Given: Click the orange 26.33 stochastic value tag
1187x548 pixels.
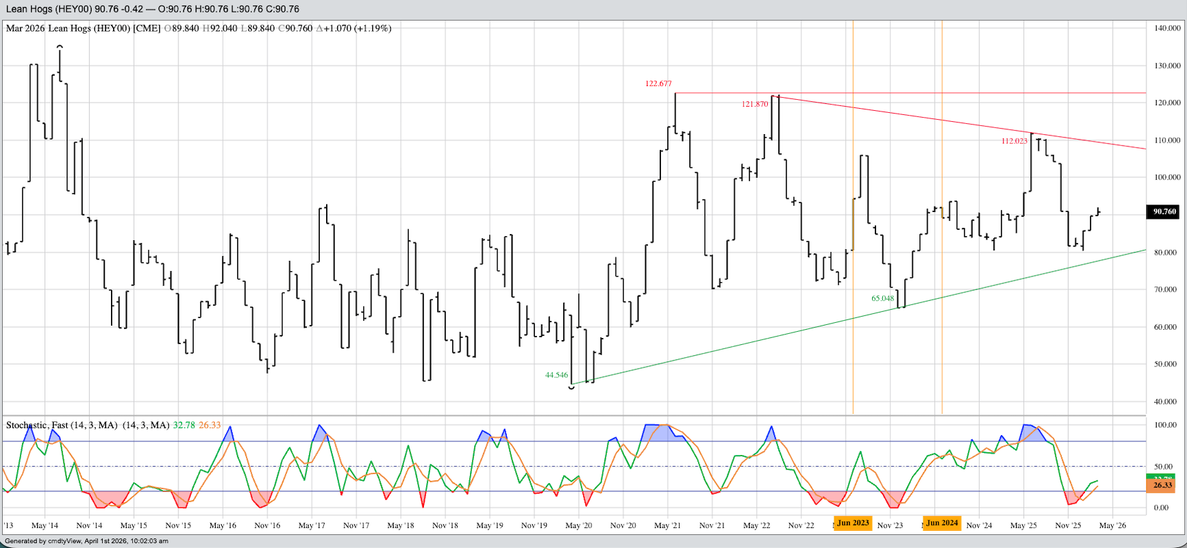Looking at the screenshot, I should (x=1162, y=485).
